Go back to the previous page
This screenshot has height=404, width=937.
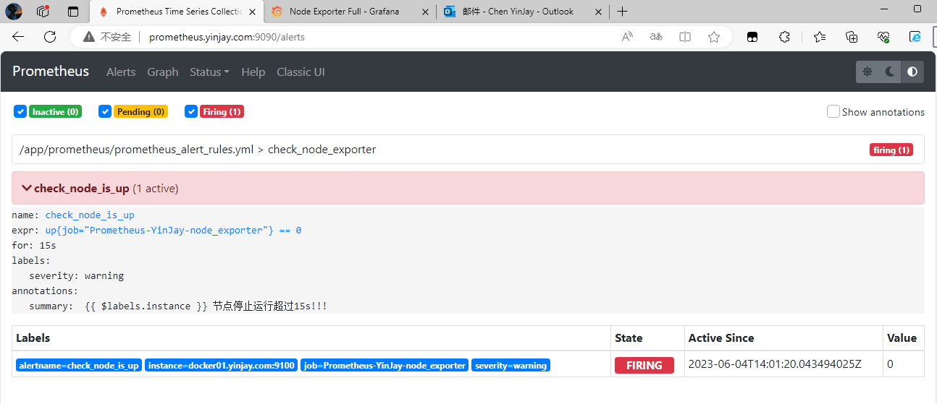point(18,37)
